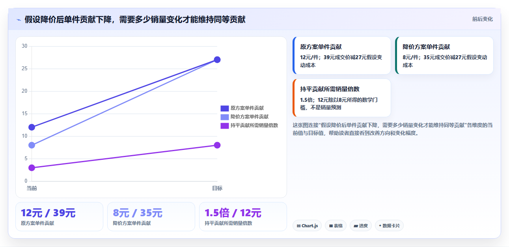Image resolution: width=509 pixels, height=247 pixels.
Task: Click the 当前 x-axis label
Action: [32, 188]
